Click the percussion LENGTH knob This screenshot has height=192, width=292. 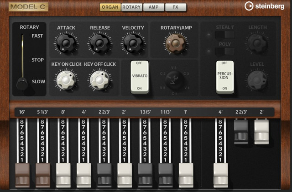(257, 43)
